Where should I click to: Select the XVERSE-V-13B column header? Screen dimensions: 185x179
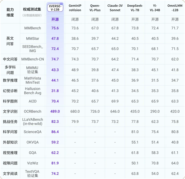point(55,8)
